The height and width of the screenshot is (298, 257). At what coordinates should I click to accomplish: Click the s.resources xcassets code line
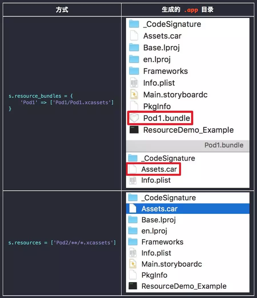click(x=62, y=243)
